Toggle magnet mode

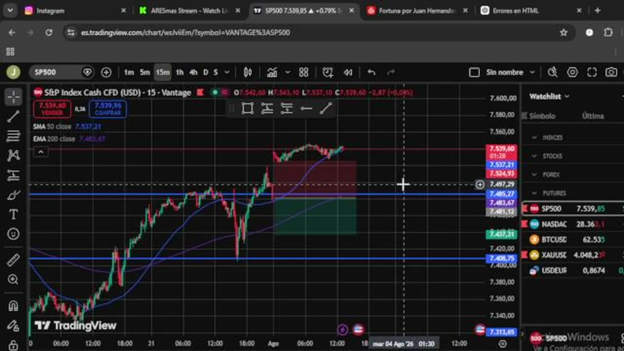coord(14,306)
